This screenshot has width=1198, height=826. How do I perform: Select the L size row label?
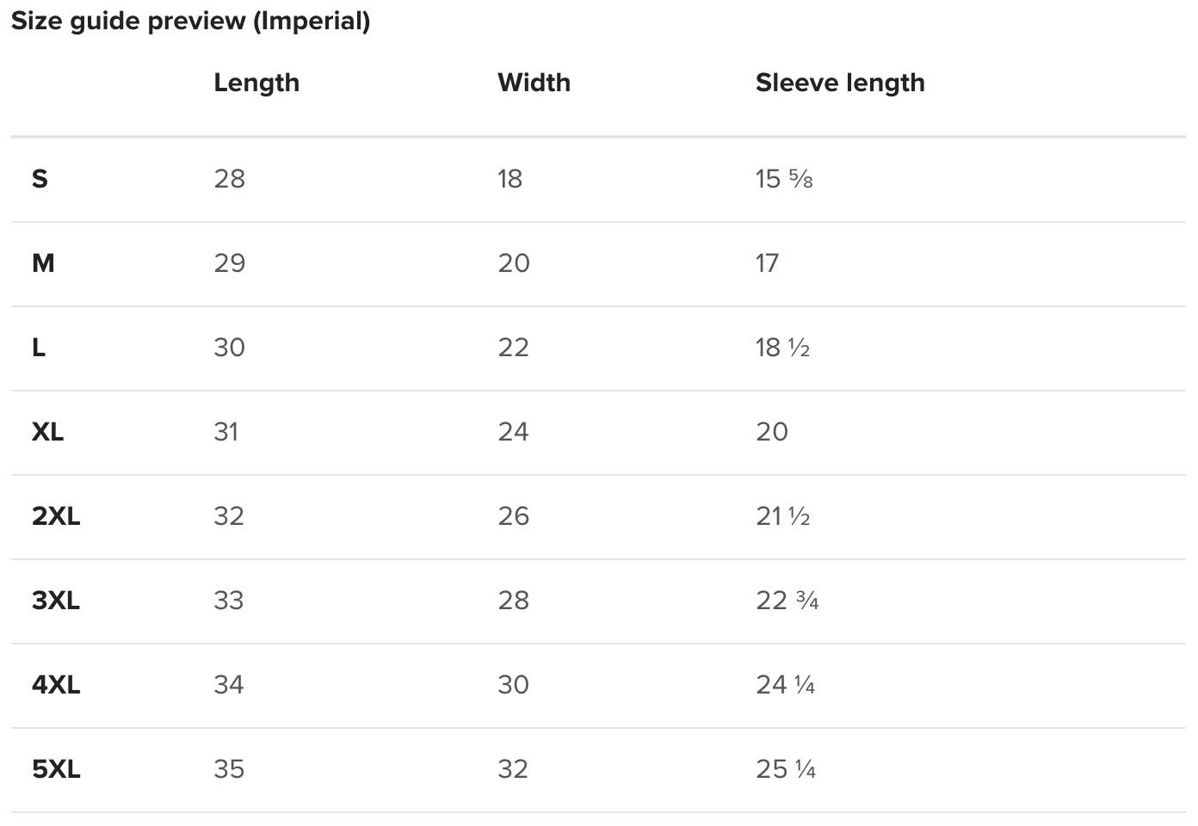39,348
